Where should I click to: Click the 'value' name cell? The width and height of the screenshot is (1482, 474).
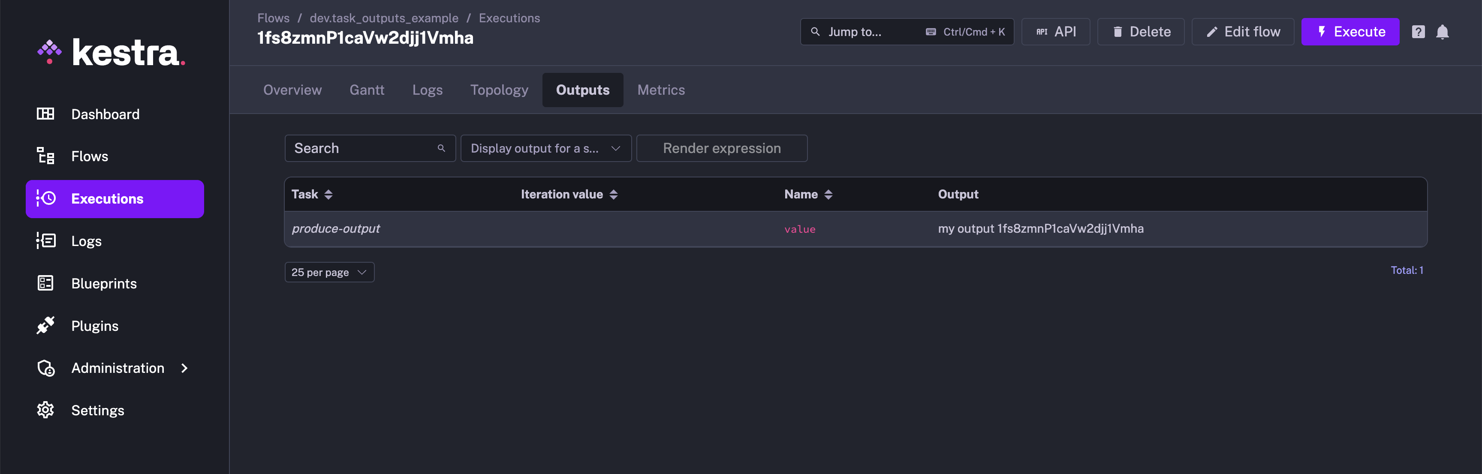pyautogui.click(x=800, y=229)
